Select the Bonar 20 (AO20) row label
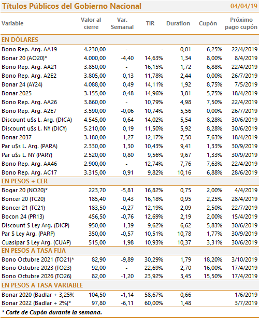 [x=24, y=58]
